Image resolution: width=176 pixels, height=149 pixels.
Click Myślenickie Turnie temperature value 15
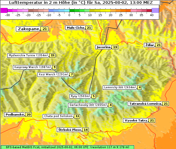[x=52, y=55]
